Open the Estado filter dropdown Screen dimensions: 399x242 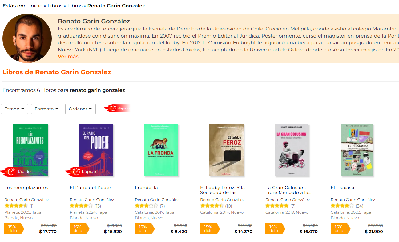(x=14, y=109)
